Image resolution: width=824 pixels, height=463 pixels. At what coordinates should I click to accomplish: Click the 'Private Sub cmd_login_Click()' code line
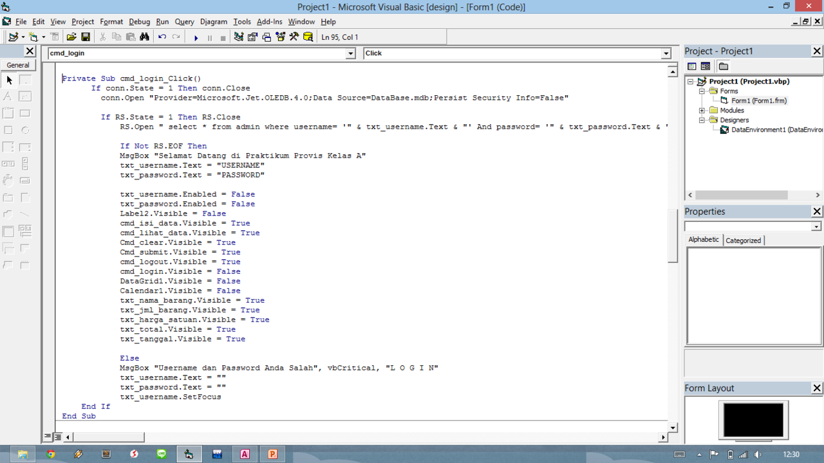tap(131, 78)
